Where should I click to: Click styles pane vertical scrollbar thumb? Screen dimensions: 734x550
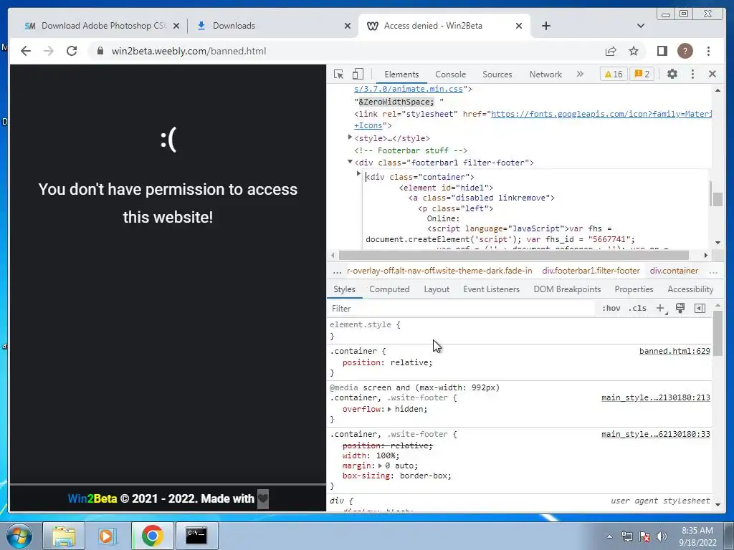click(718, 332)
